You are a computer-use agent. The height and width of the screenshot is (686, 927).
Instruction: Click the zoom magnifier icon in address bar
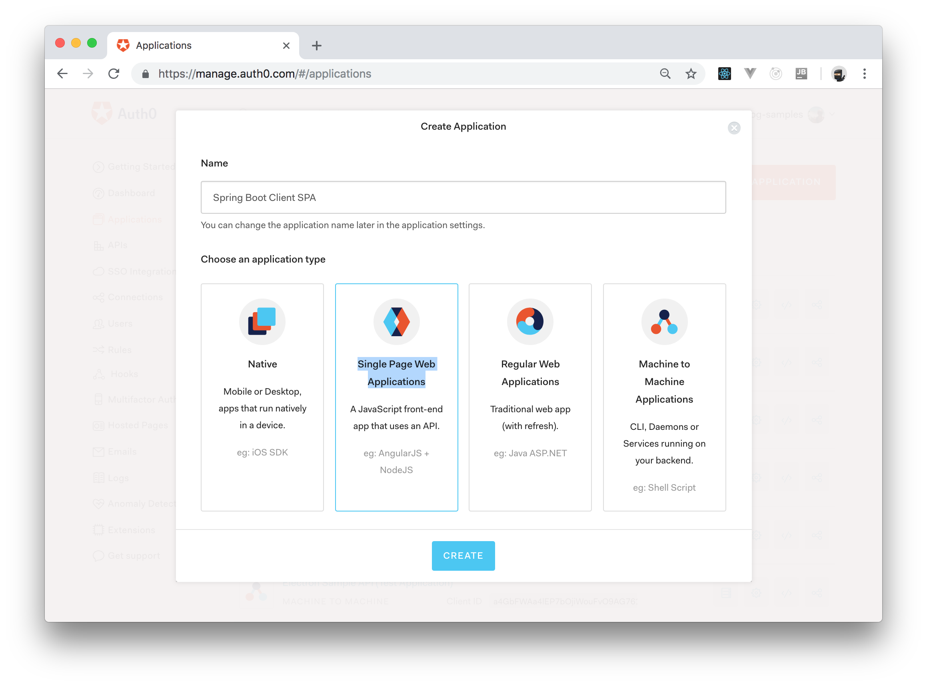(665, 74)
